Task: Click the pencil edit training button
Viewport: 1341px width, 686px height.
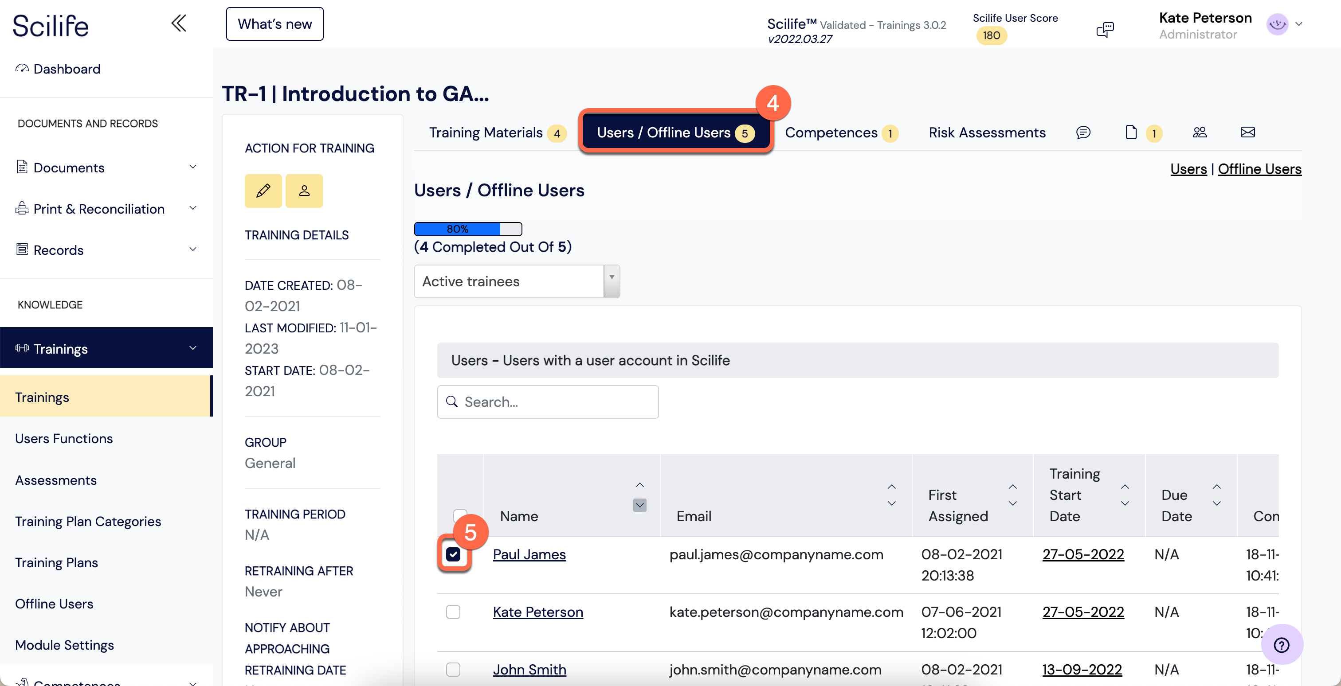Action: point(263,191)
